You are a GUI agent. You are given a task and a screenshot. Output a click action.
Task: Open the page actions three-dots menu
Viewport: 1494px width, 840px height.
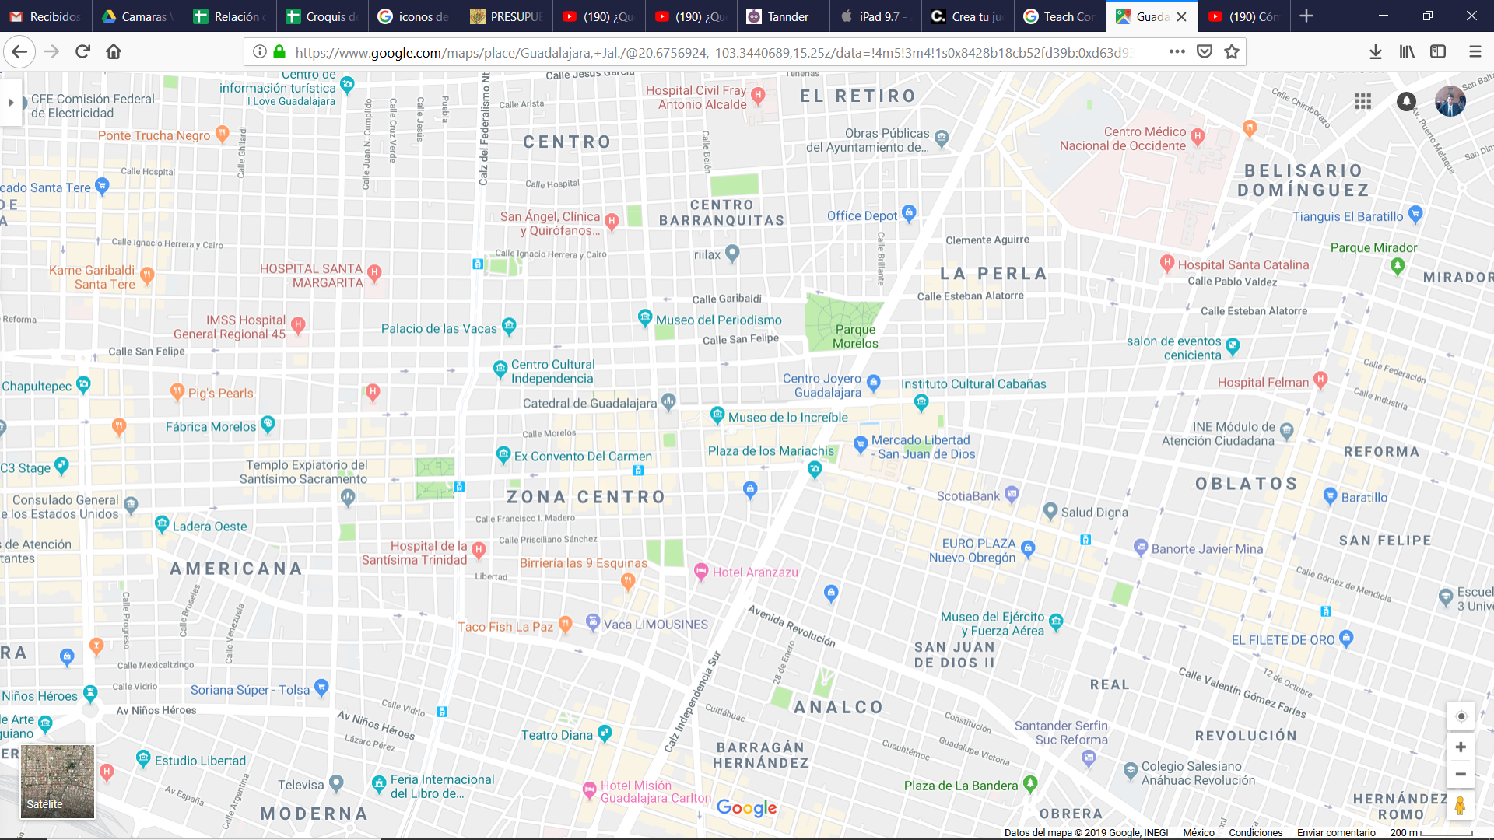[x=1177, y=52]
